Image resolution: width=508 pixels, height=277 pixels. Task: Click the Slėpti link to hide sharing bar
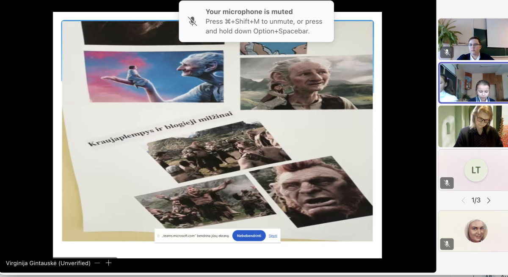[x=273, y=236]
